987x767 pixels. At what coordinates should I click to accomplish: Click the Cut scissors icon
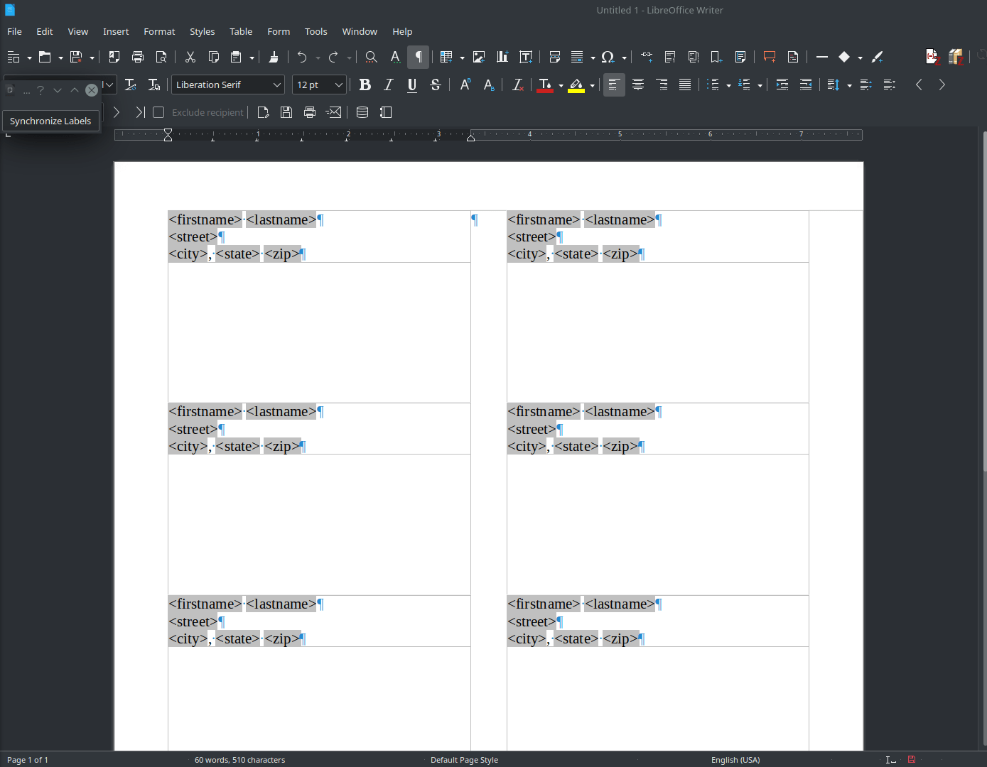[190, 57]
